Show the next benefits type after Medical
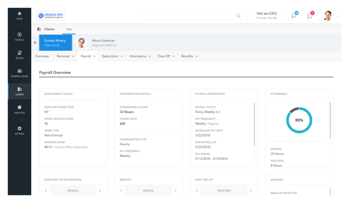Viewport: 349px width, 203px height. (x=176, y=191)
